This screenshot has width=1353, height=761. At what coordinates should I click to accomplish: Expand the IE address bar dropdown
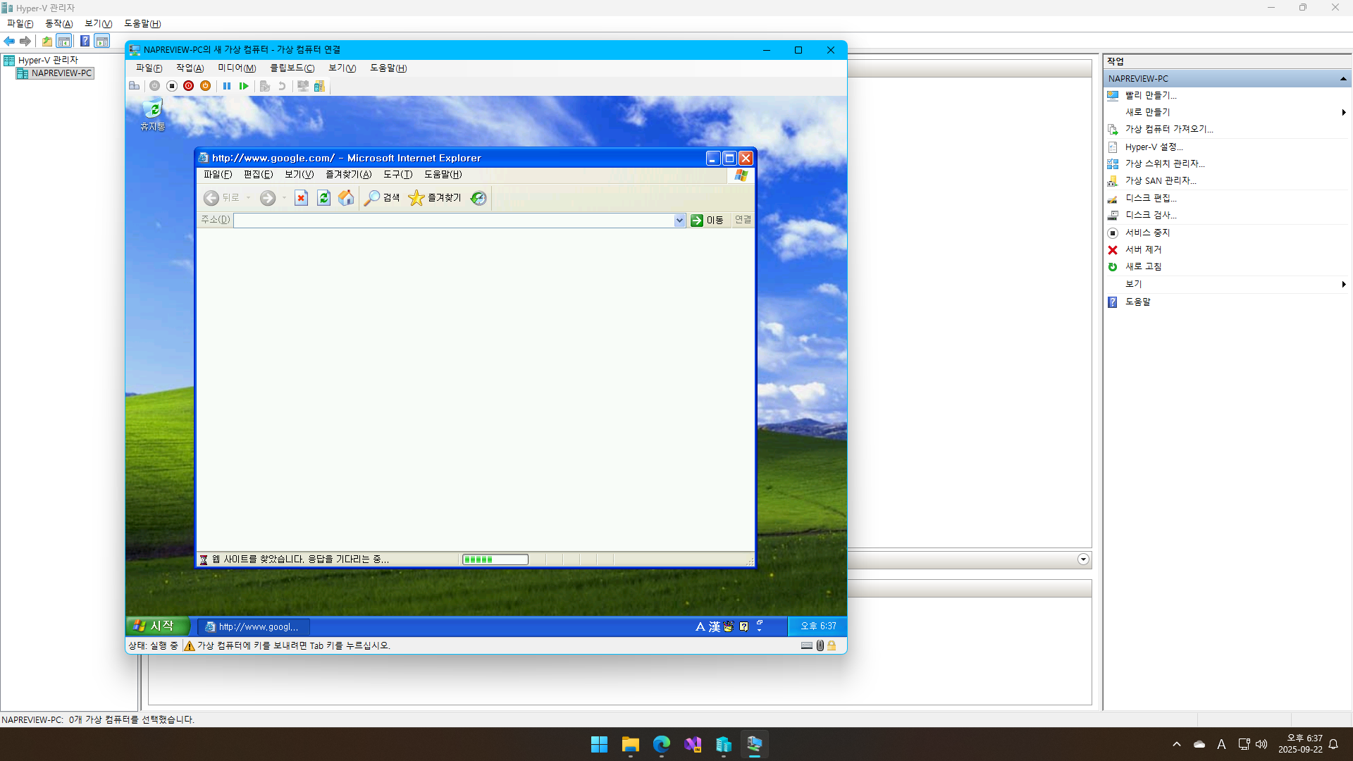tap(679, 221)
